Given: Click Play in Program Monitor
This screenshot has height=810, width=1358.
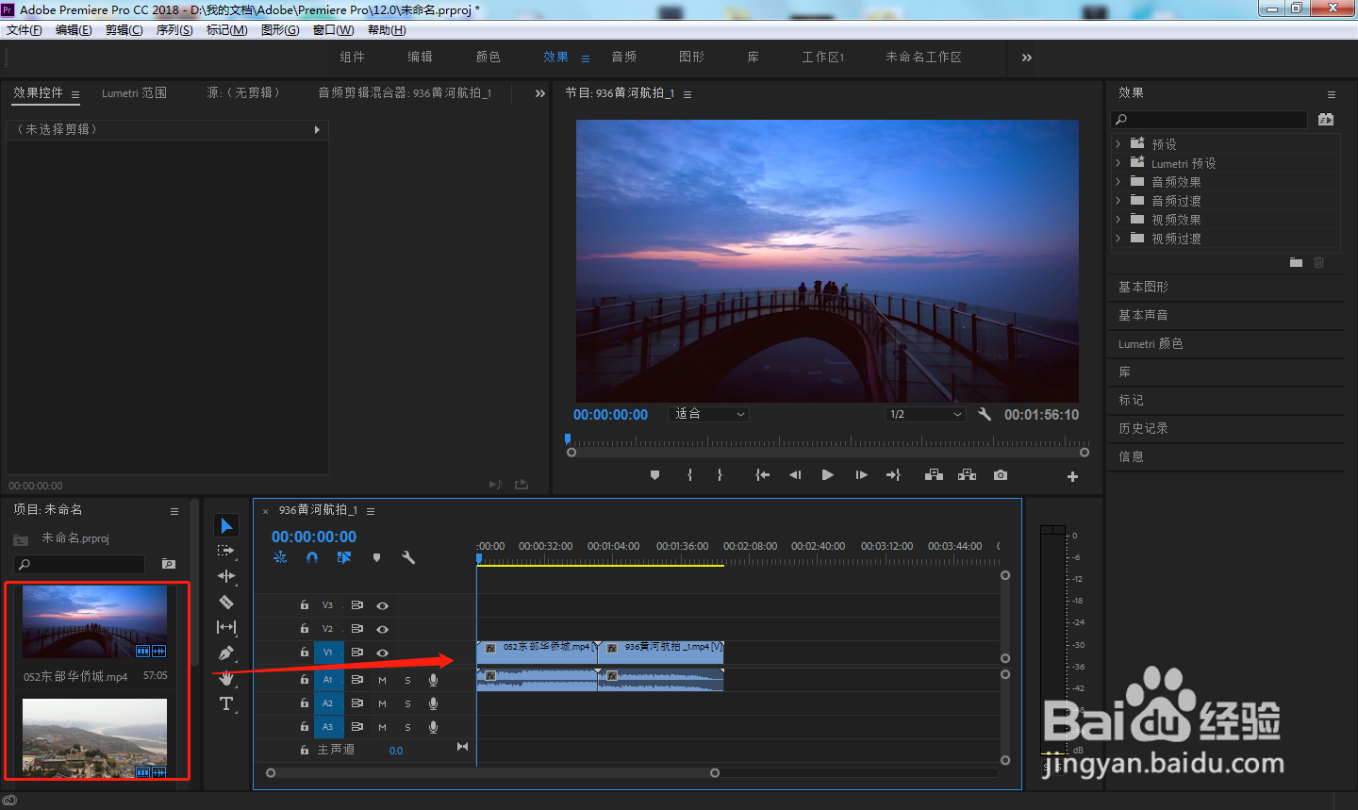Looking at the screenshot, I should pos(827,475).
